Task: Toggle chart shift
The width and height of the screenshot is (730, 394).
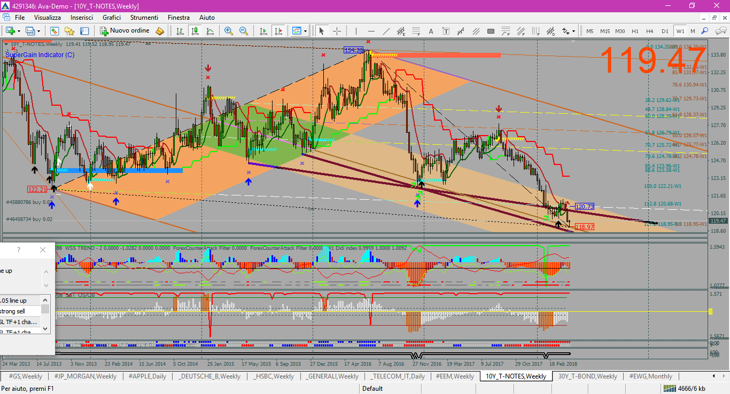Action: tap(278, 31)
